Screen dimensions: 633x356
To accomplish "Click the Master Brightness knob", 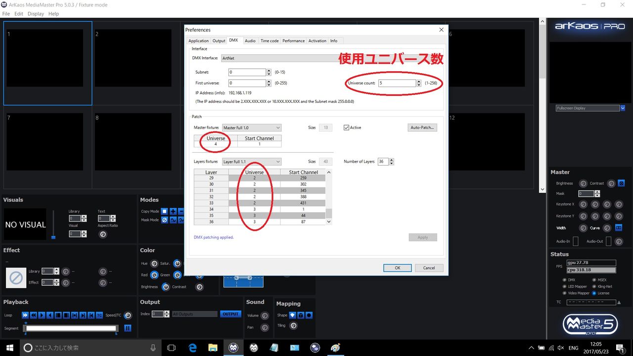I will coord(583,183).
